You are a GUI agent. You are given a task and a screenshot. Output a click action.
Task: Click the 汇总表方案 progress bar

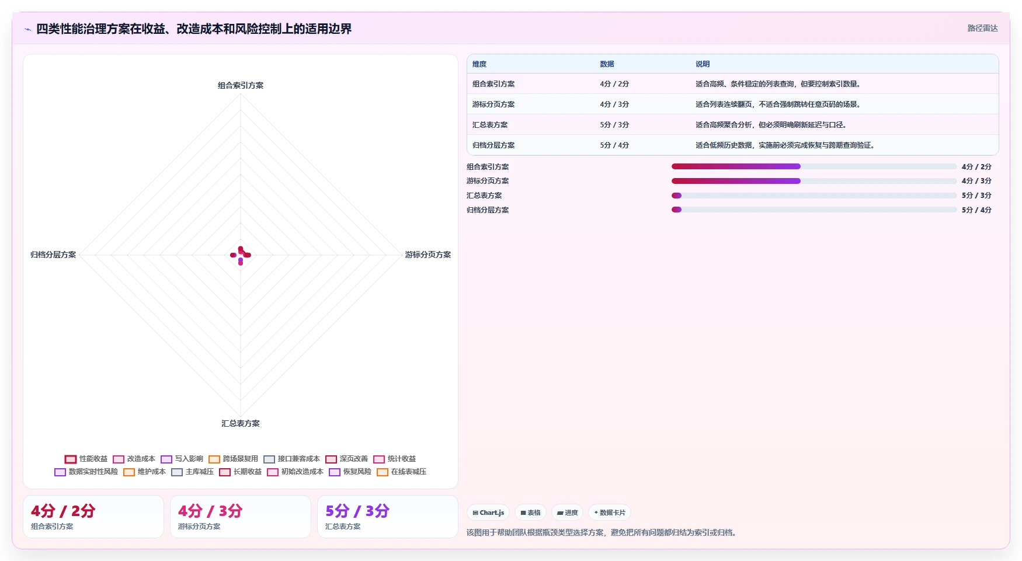point(814,196)
